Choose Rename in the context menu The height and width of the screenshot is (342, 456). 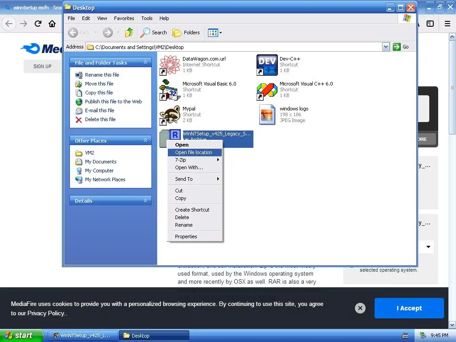195,225
